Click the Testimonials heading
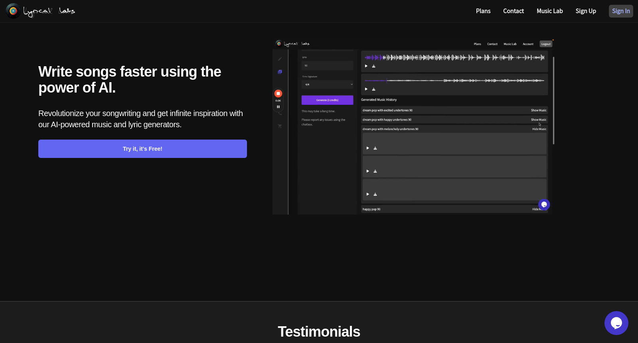 click(x=319, y=331)
